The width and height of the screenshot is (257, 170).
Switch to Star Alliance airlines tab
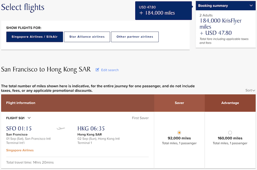[x=87, y=37]
